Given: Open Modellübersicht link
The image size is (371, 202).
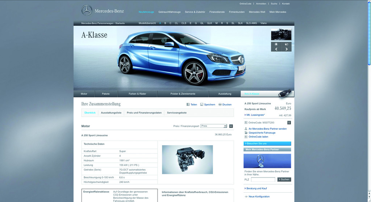Looking at the screenshot, I should coord(147,23).
